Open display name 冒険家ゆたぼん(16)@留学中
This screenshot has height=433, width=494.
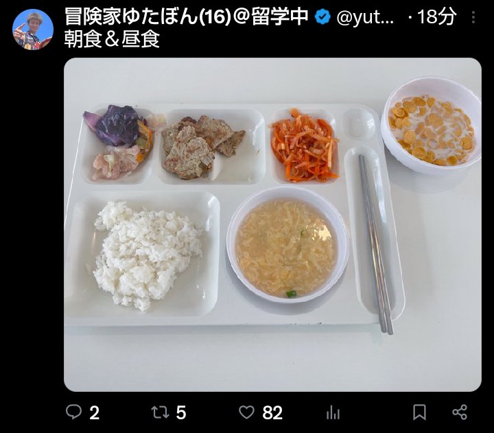186,16
